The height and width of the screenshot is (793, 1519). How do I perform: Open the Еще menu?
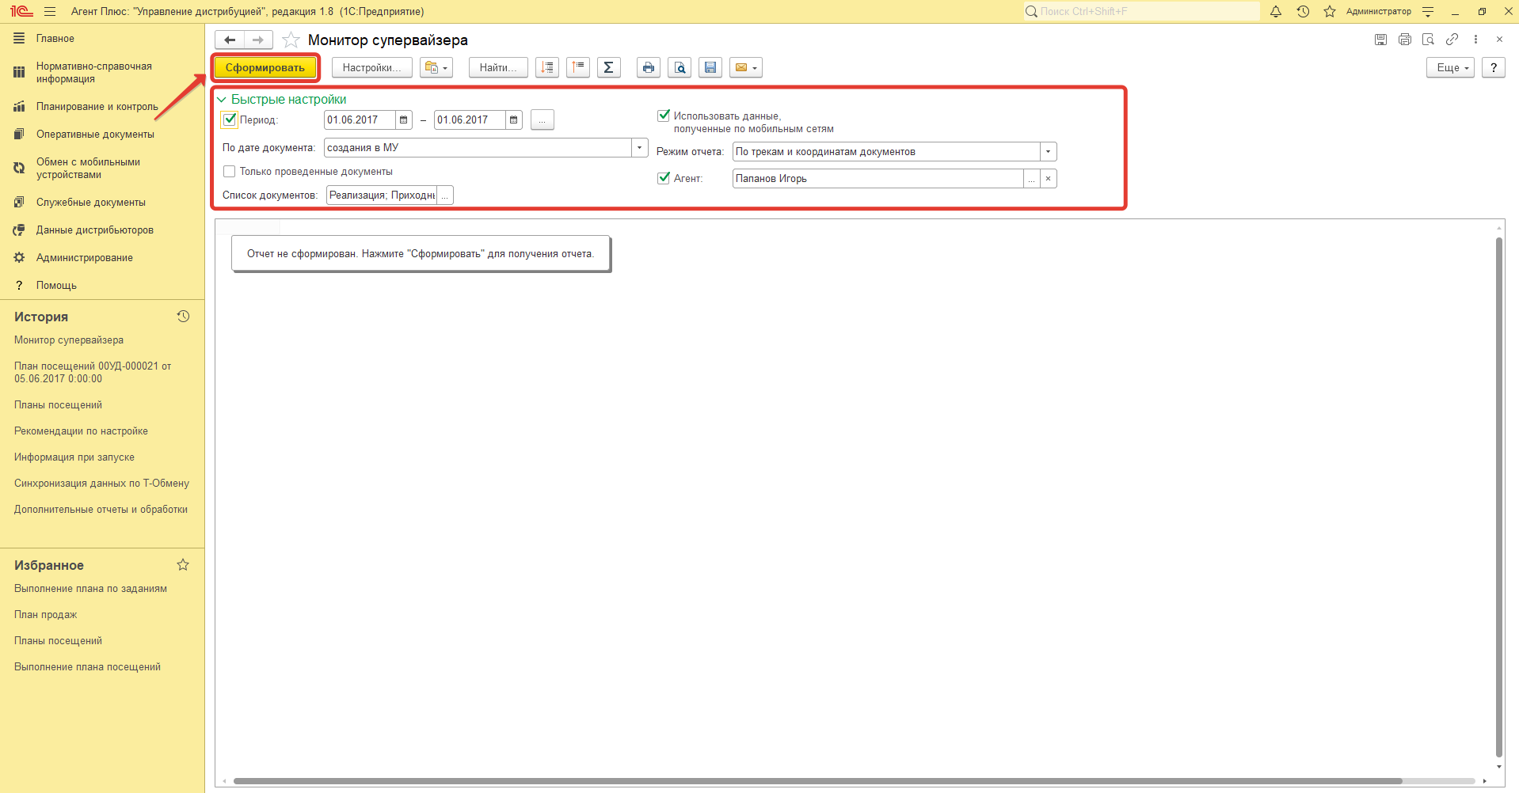pyautogui.click(x=1451, y=67)
